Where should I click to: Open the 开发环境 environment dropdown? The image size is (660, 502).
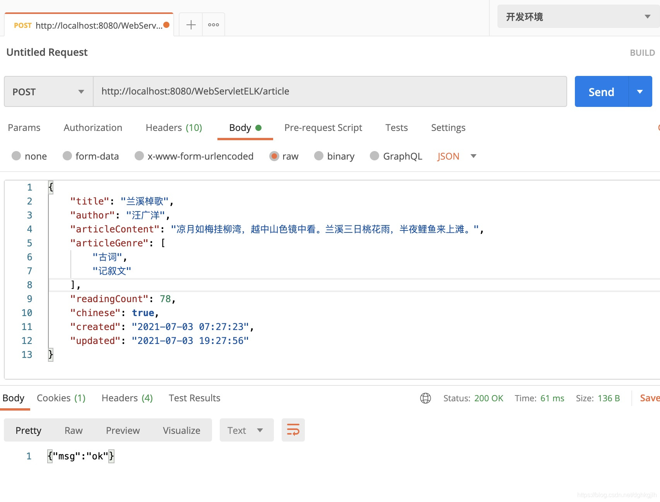pos(578,16)
